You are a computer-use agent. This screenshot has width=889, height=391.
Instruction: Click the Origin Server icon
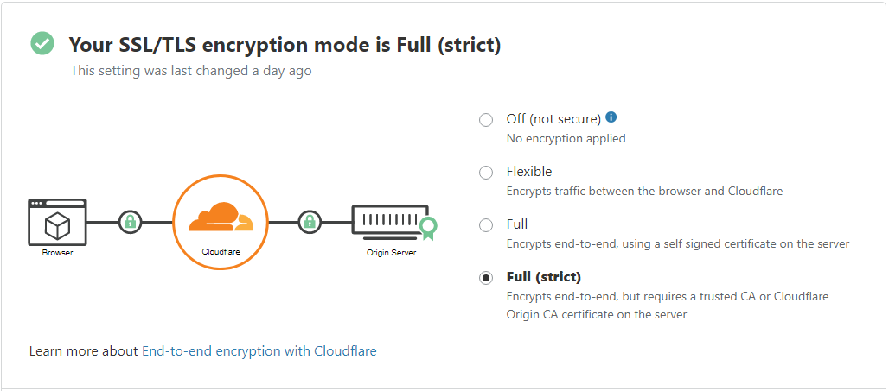click(x=389, y=221)
